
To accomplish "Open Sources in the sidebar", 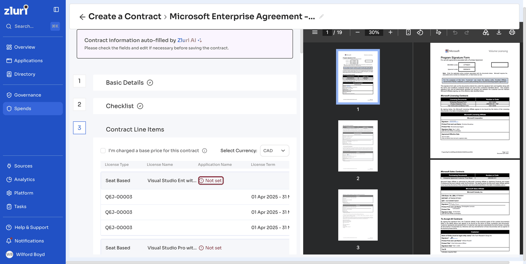I will (x=33, y=166).
